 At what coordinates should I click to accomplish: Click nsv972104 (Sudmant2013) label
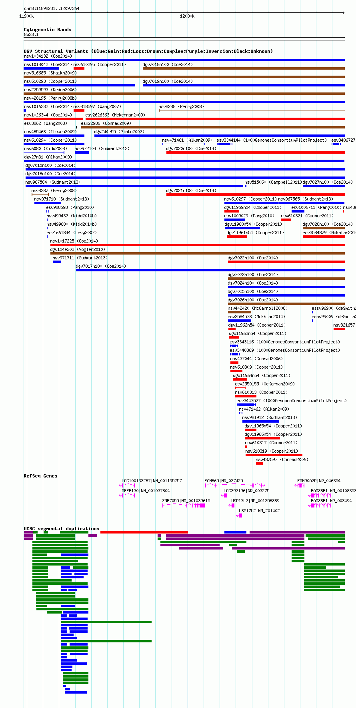[102, 148]
